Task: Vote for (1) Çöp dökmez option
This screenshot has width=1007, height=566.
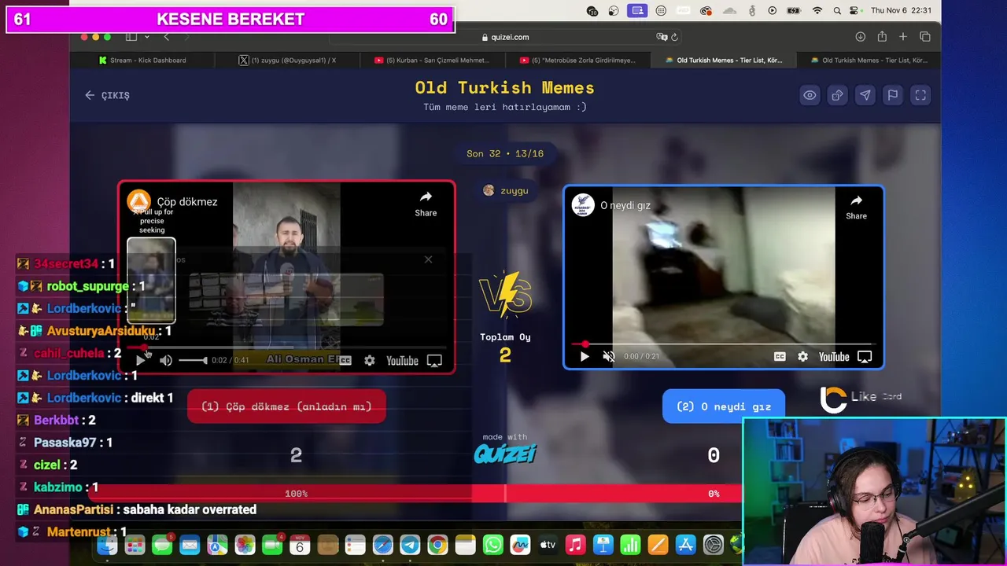Action: [286, 406]
